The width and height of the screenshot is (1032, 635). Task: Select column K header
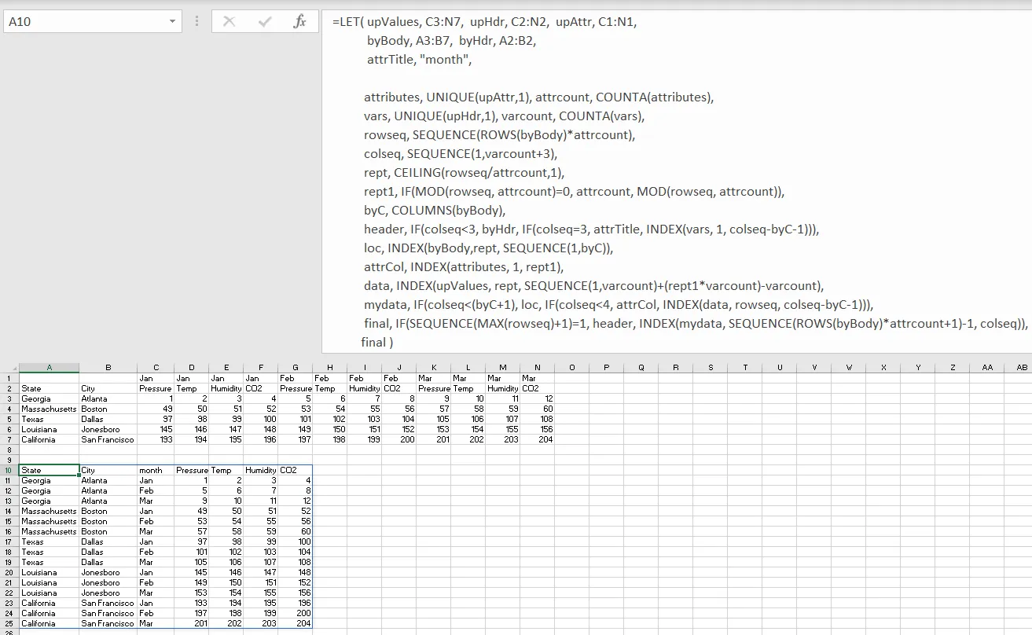click(x=433, y=367)
